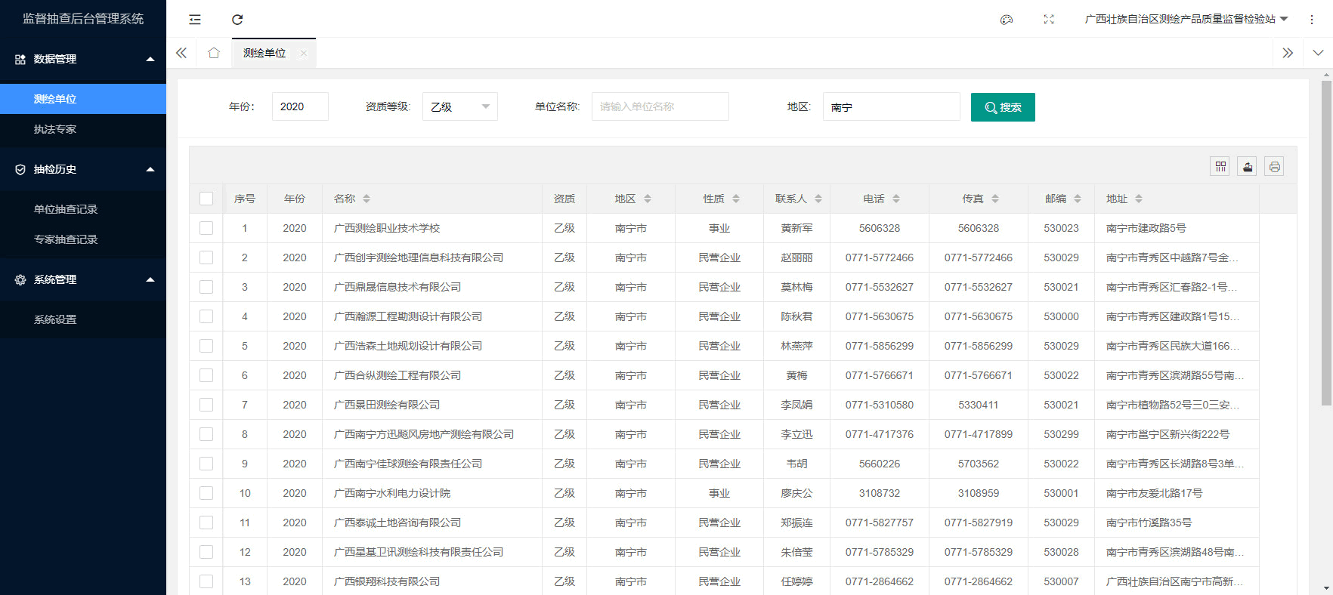Check row 1 广西测绘职业技术学校 checkbox
This screenshot has height=595, width=1333.
(x=206, y=228)
